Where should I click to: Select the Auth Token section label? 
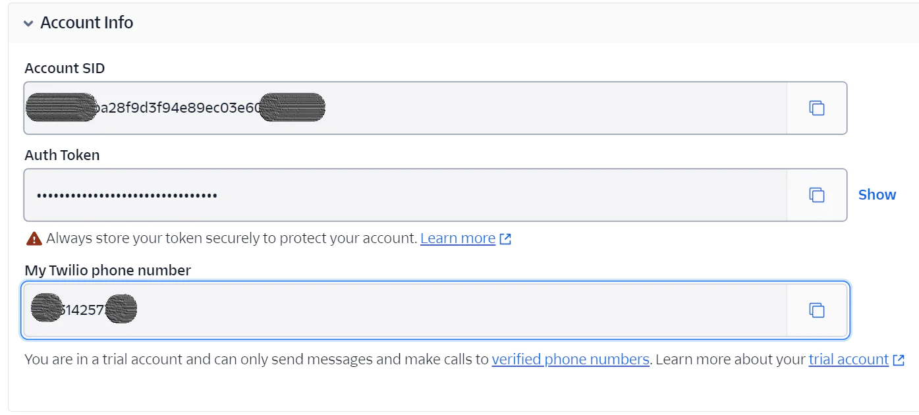(x=62, y=155)
